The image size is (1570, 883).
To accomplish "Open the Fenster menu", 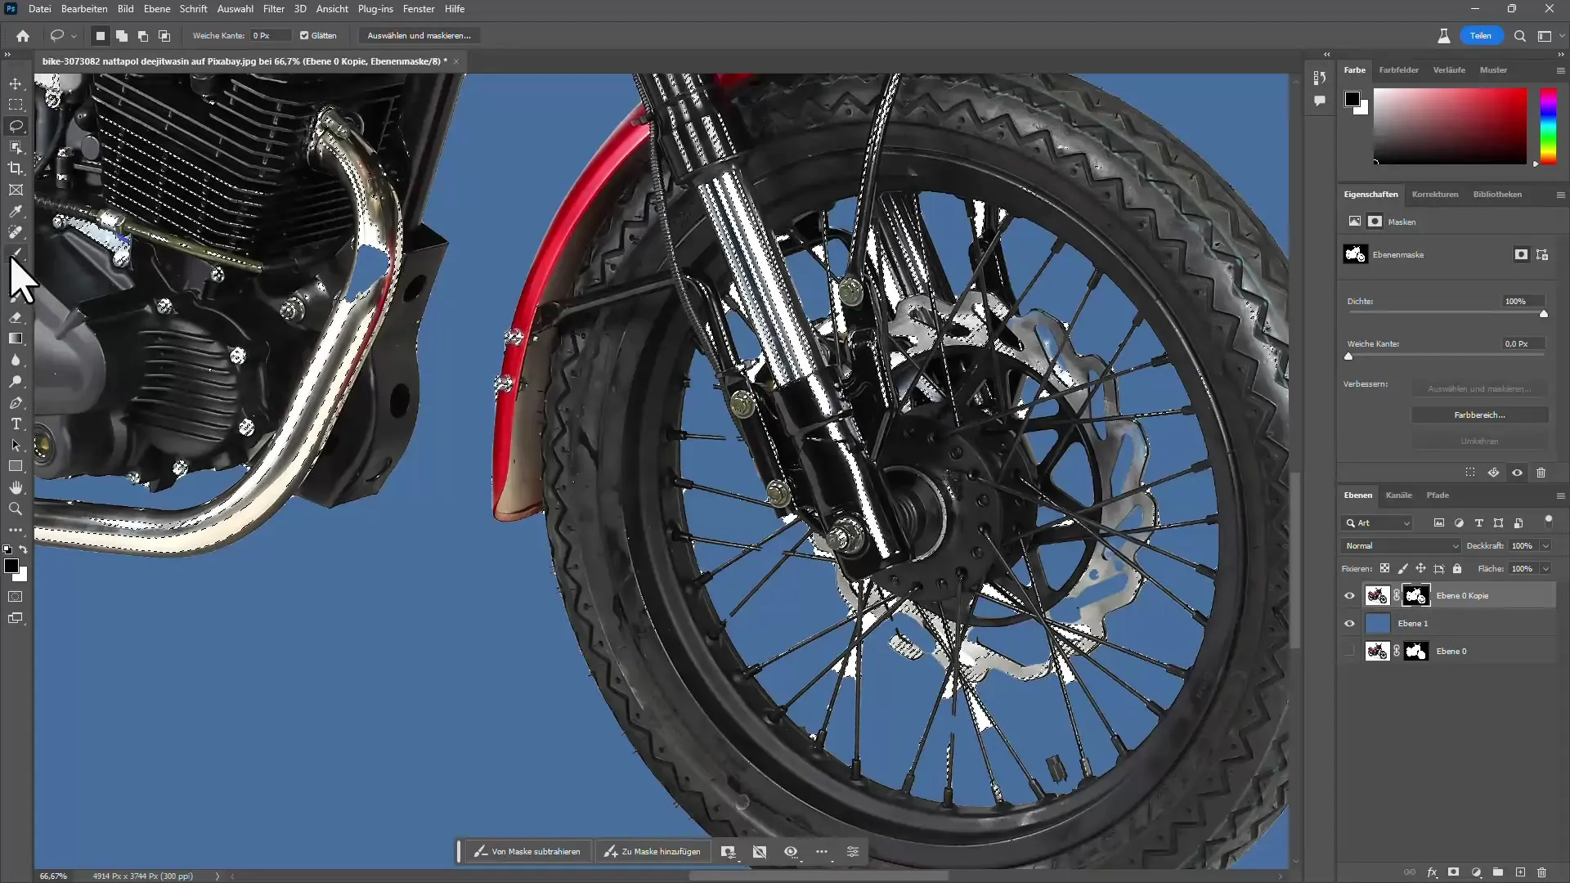I will pyautogui.click(x=419, y=9).
